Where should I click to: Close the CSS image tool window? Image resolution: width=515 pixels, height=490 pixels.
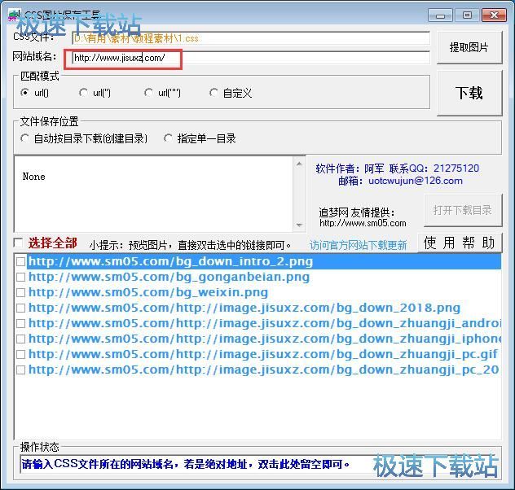coord(494,15)
